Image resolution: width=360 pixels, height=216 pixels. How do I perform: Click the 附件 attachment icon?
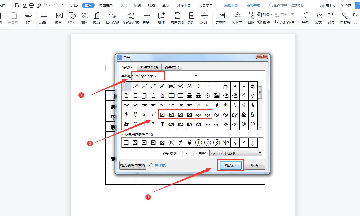point(264,22)
